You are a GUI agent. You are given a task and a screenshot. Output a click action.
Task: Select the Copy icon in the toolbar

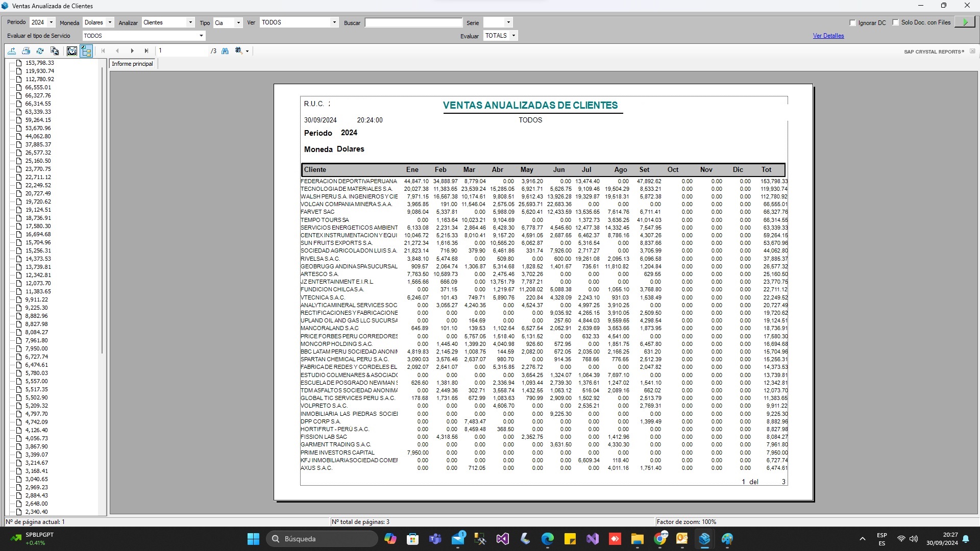55,51
